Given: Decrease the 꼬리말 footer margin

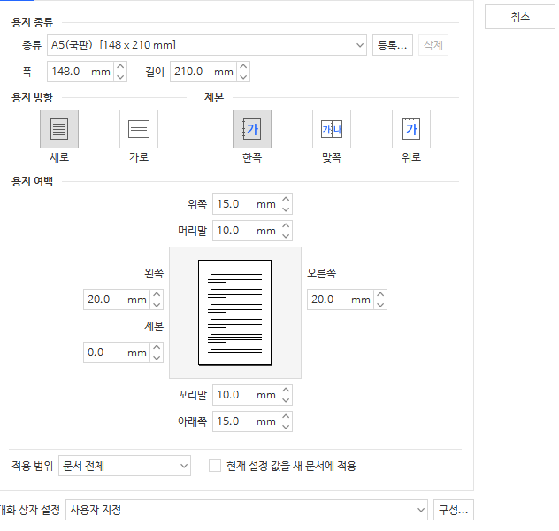Looking at the screenshot, I should [x=286, y=400].
